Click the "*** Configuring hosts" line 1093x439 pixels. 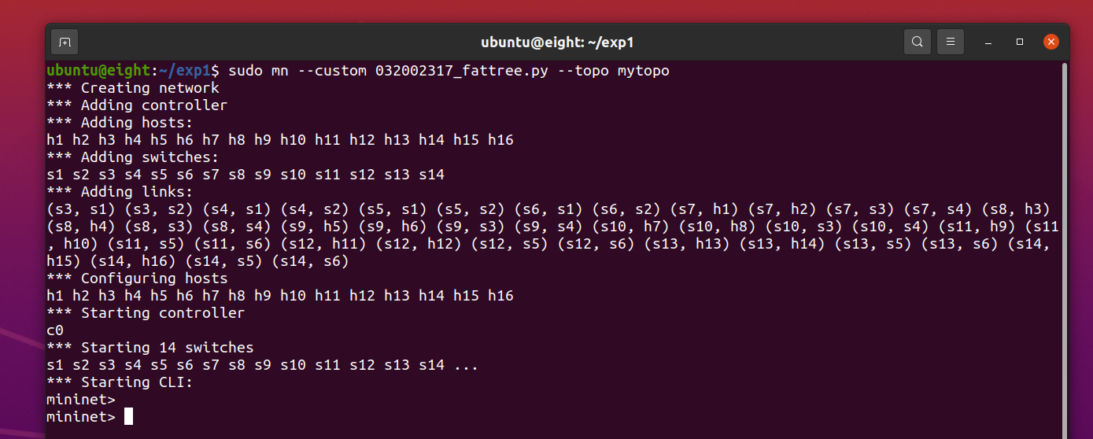tap(137, 279)
